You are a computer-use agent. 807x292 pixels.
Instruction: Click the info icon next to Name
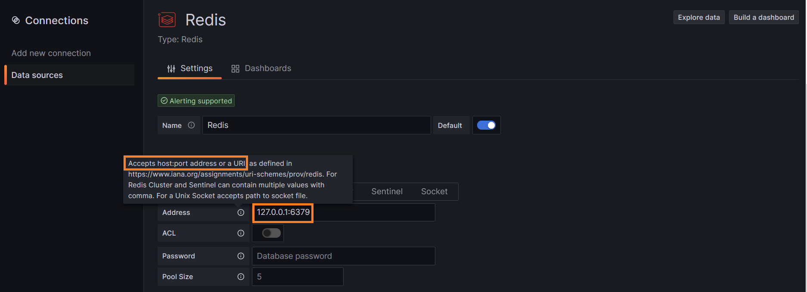pyautogui.click(x=191, y=125)
